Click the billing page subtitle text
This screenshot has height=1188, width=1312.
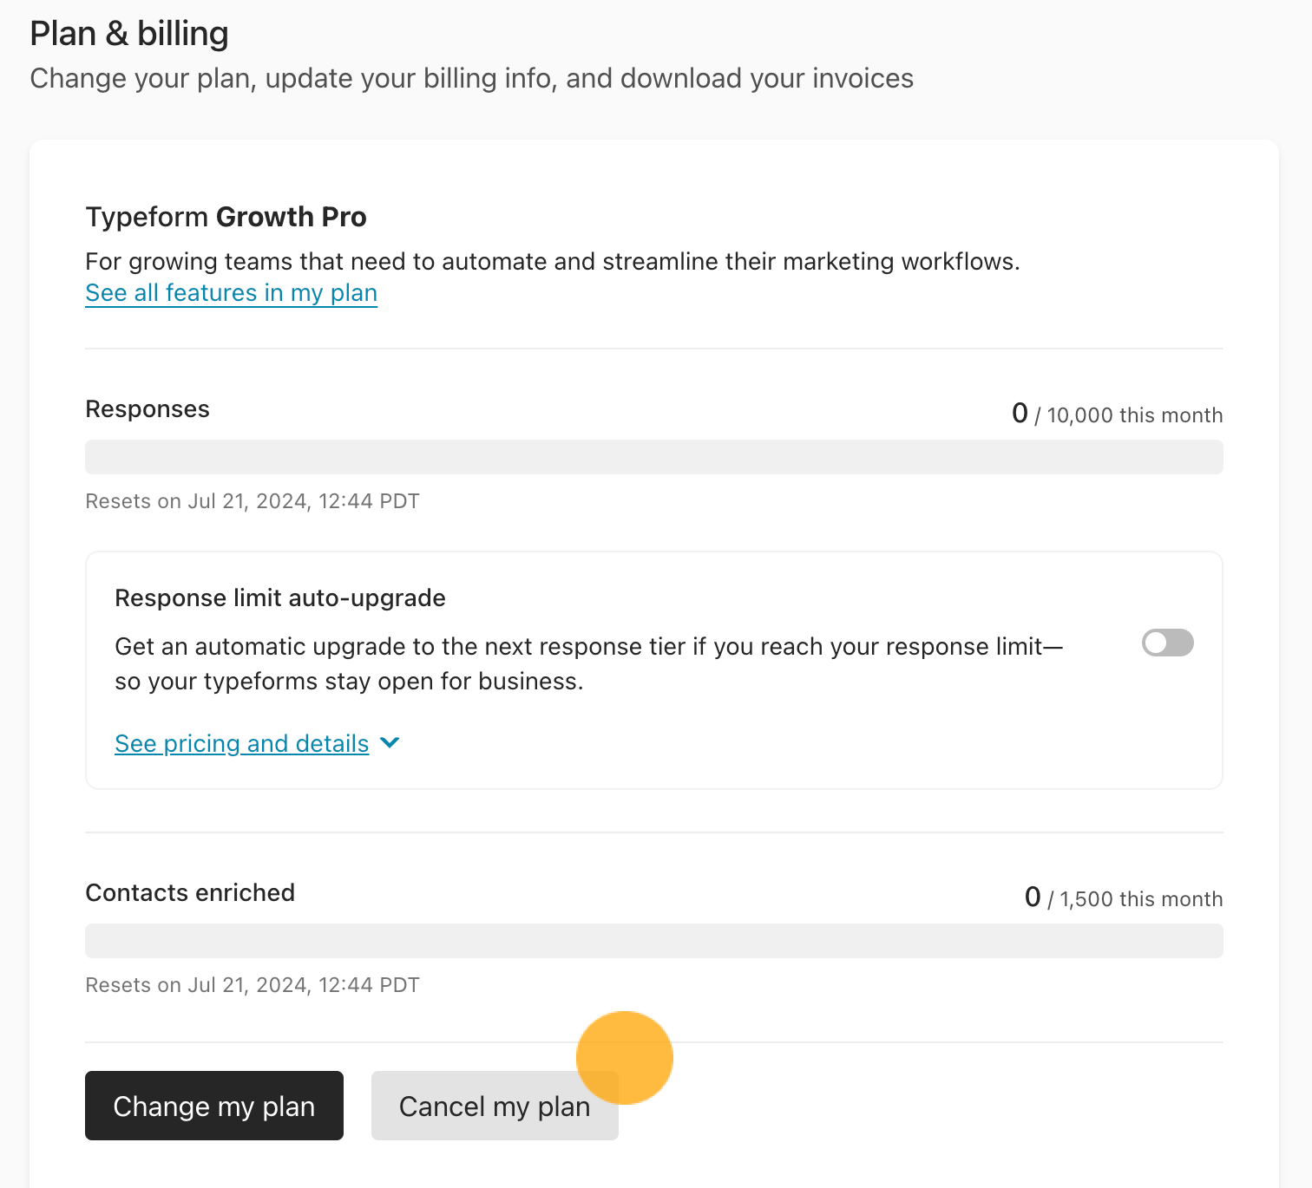coord(472,78)
